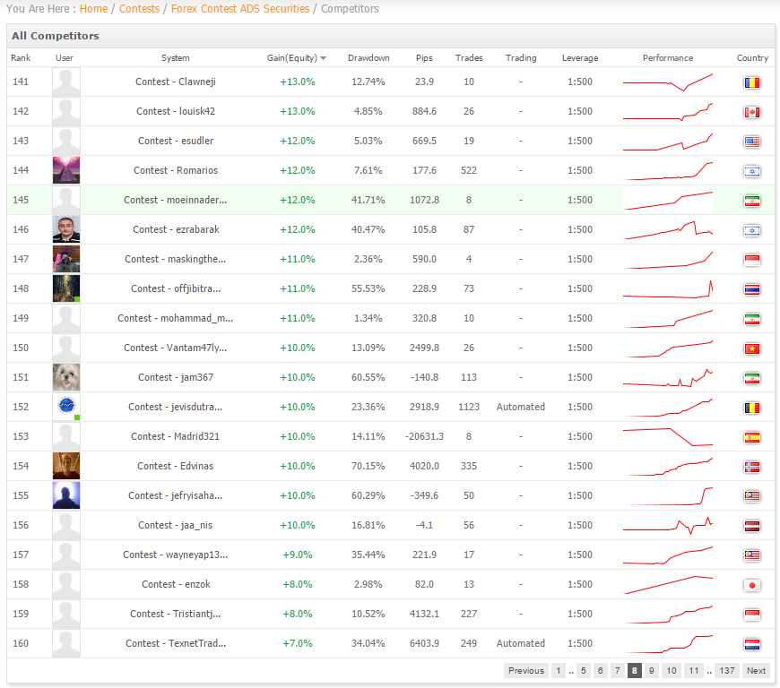The height and width of the screenshot is (688, 780).
Task: Open Contest - enzok system link
Action: 176,584
